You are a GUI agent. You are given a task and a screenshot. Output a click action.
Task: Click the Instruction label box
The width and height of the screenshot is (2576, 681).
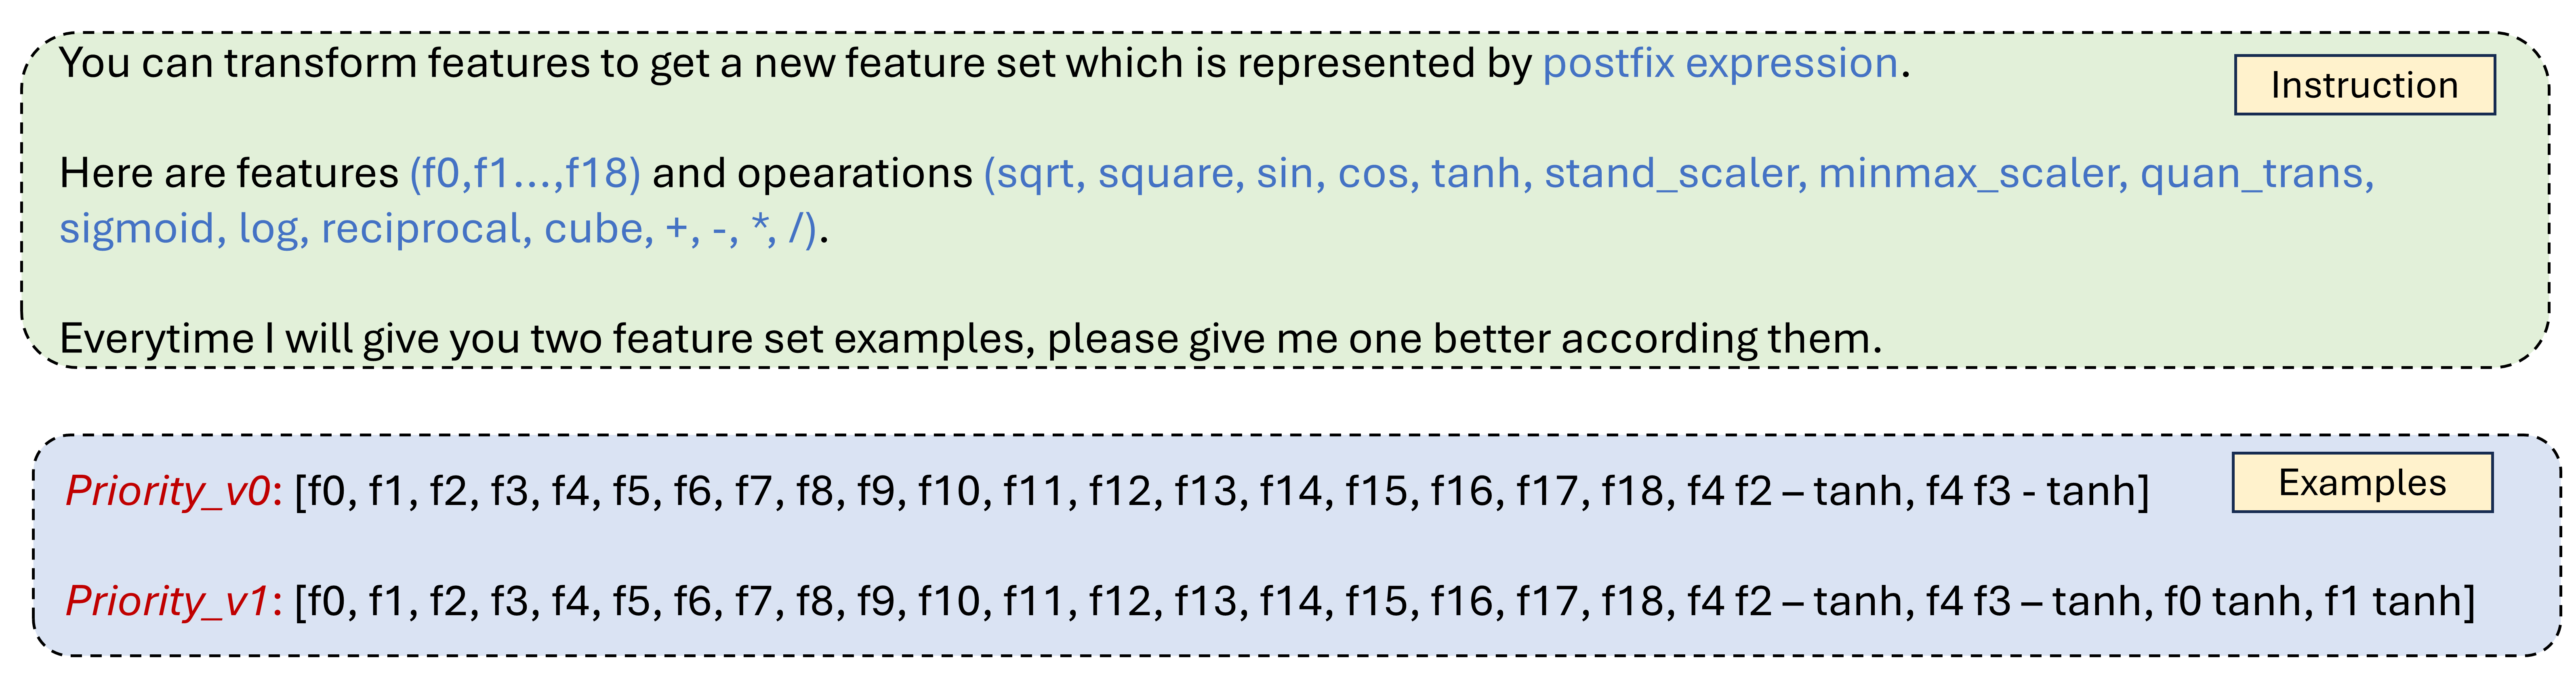click(2364, 85)
